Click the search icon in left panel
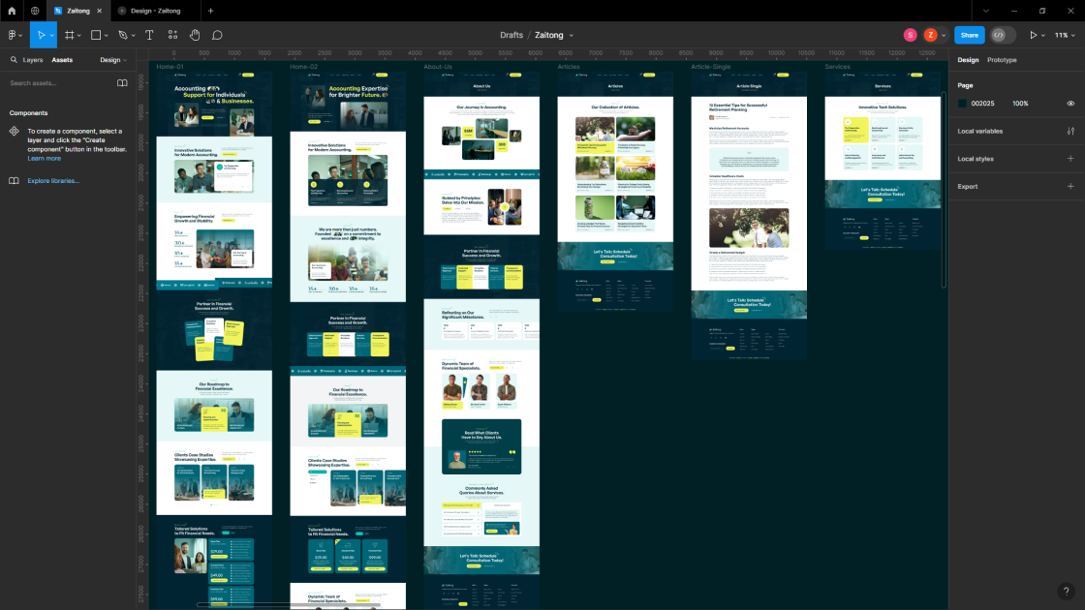 [x=14, y=60]
